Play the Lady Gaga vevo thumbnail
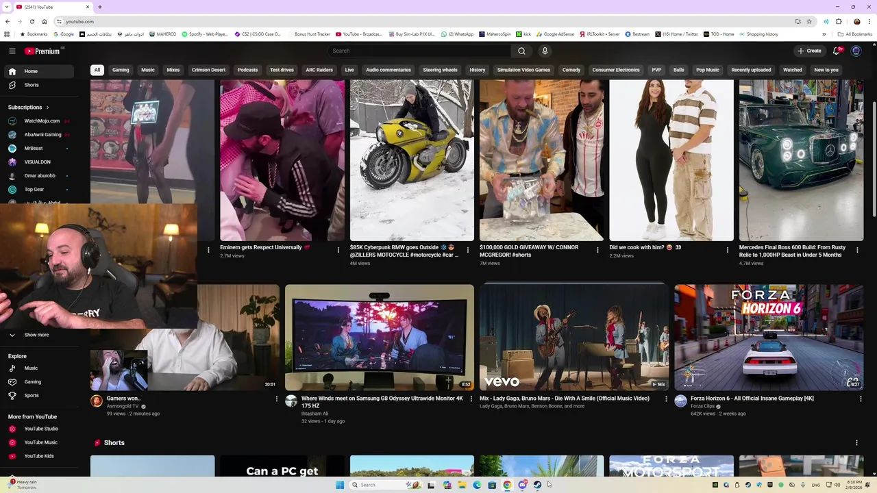This screenshot has width=877, height=493. [574, 338]
